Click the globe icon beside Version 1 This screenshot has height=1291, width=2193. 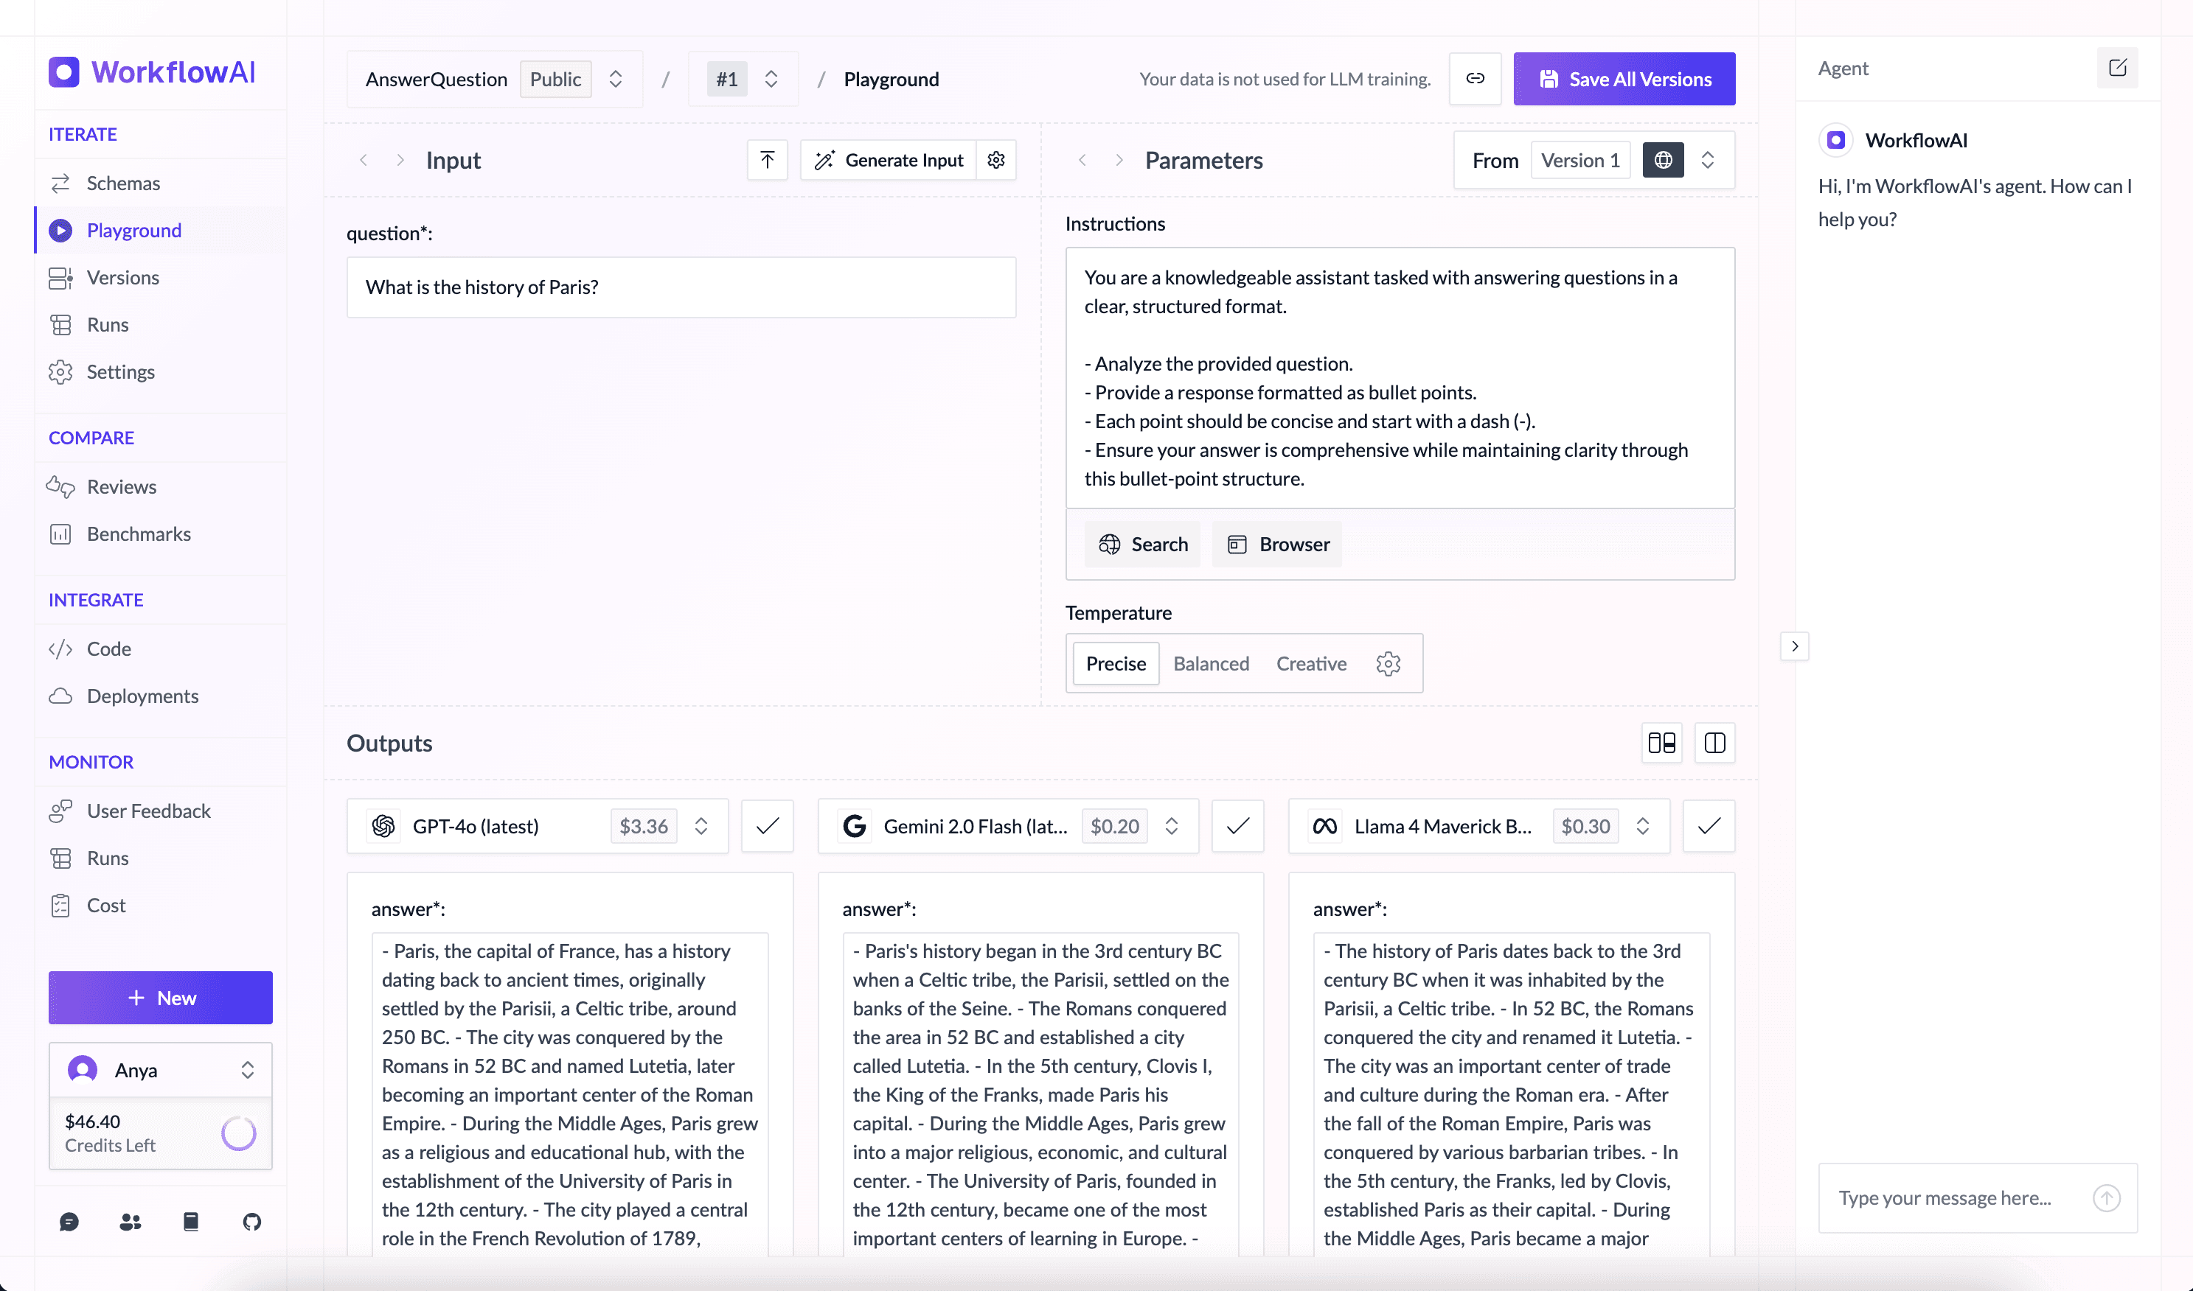(1663, 160)
